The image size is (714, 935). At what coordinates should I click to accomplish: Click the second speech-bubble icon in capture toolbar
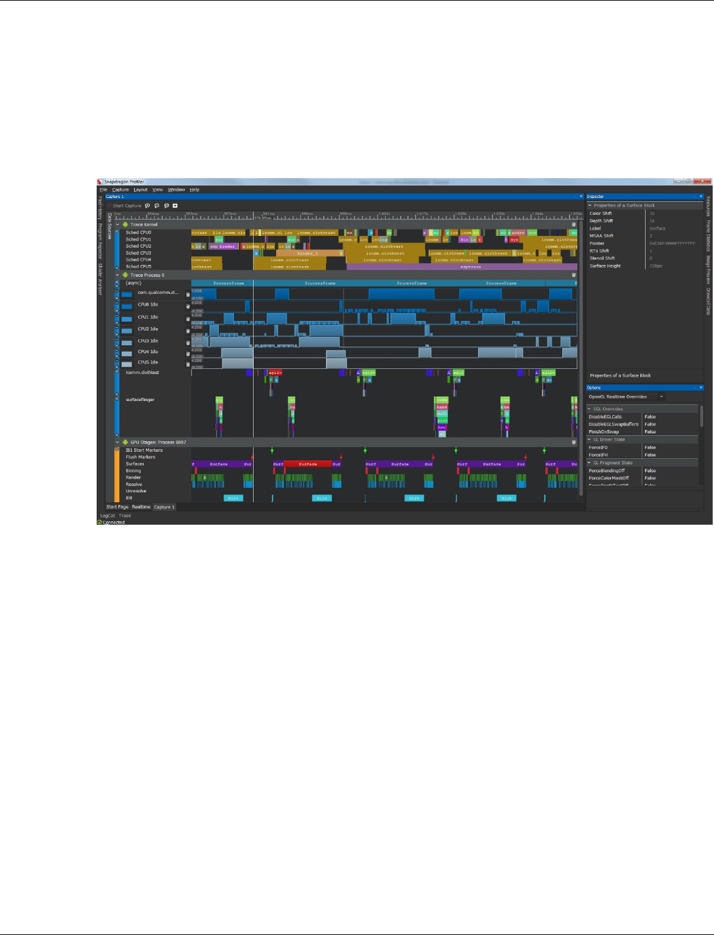[x=156, y=206]
